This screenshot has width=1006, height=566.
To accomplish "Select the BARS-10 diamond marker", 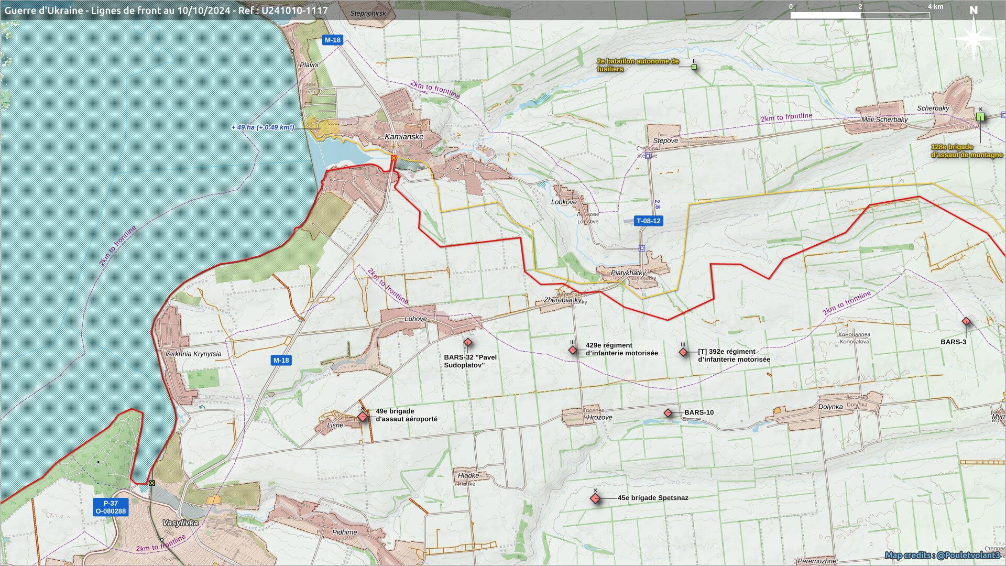I will pyautogui.click(x=668, y=413).
